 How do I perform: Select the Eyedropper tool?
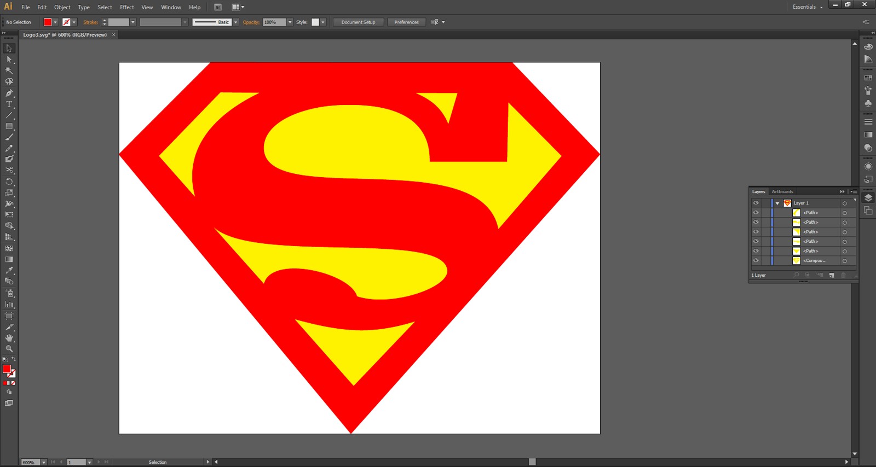pos(9,270)
